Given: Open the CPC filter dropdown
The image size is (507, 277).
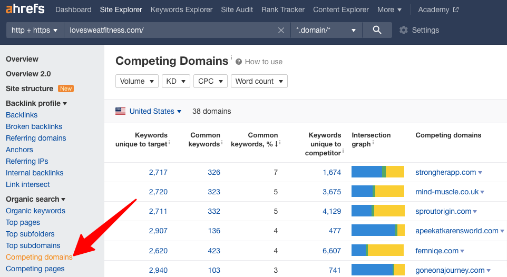Looking at the screenshot, I should 210,81.
